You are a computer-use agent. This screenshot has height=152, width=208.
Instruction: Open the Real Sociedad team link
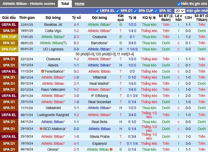(99, 102)
